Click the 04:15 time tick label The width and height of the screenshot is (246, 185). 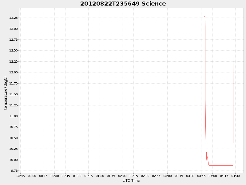[x=224, y=176]
